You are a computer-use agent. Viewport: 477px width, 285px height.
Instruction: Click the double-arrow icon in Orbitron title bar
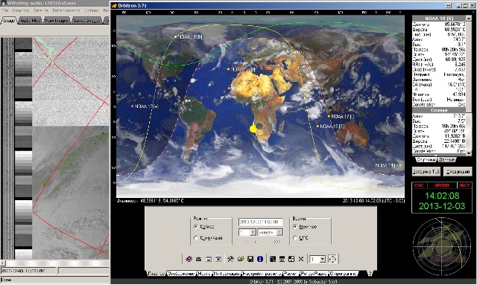[449, 5]
